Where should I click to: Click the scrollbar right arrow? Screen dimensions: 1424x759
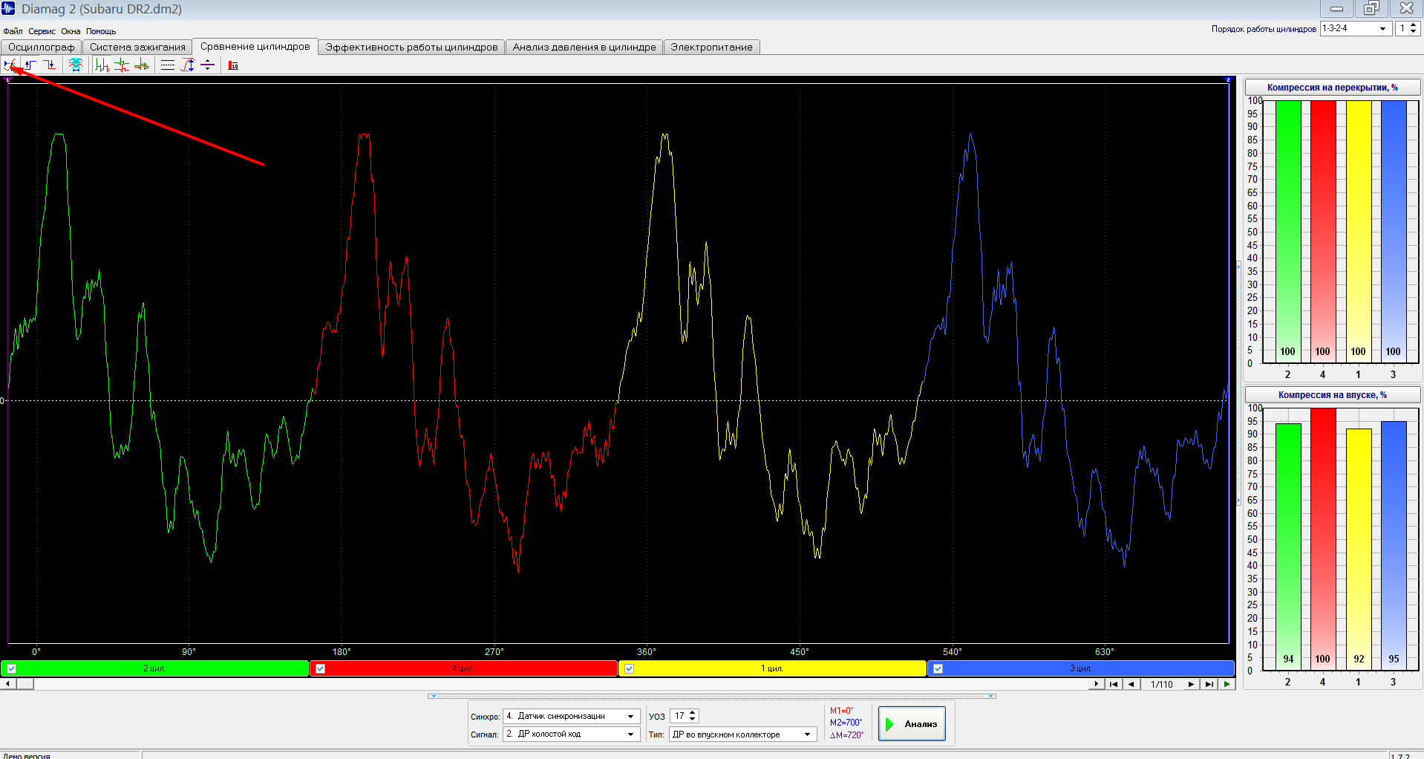pos(1096,684)
